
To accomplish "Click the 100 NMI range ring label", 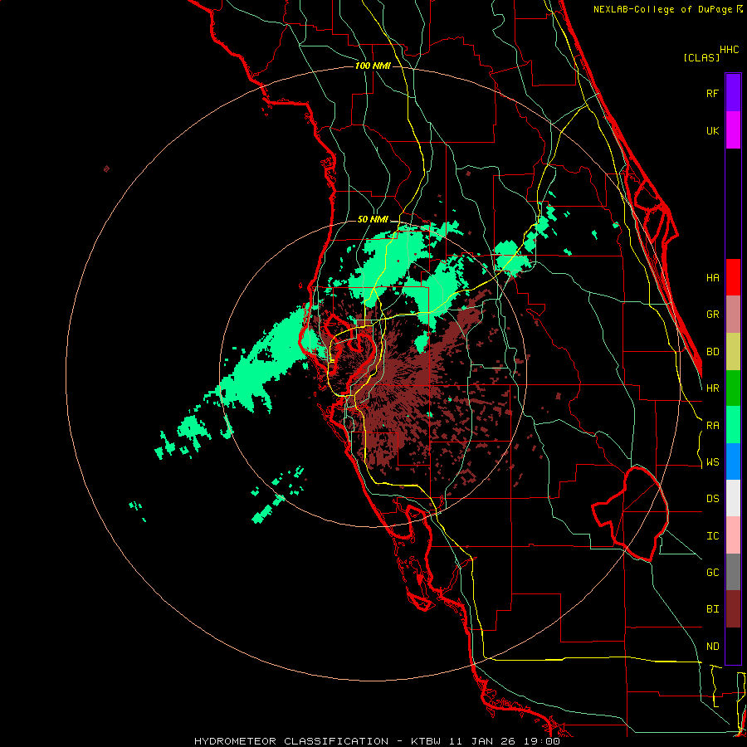I will coord(373,66).
